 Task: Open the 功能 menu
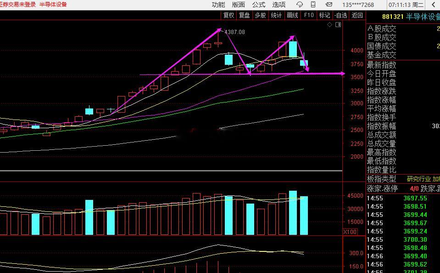tap(218, 5)
